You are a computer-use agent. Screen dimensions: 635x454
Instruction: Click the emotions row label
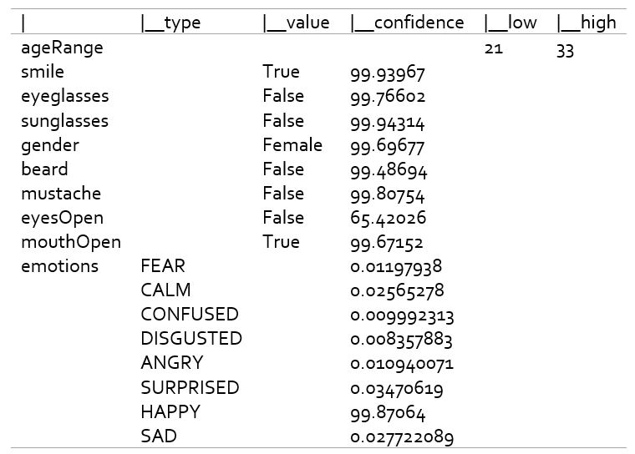[x=60, y=266]
